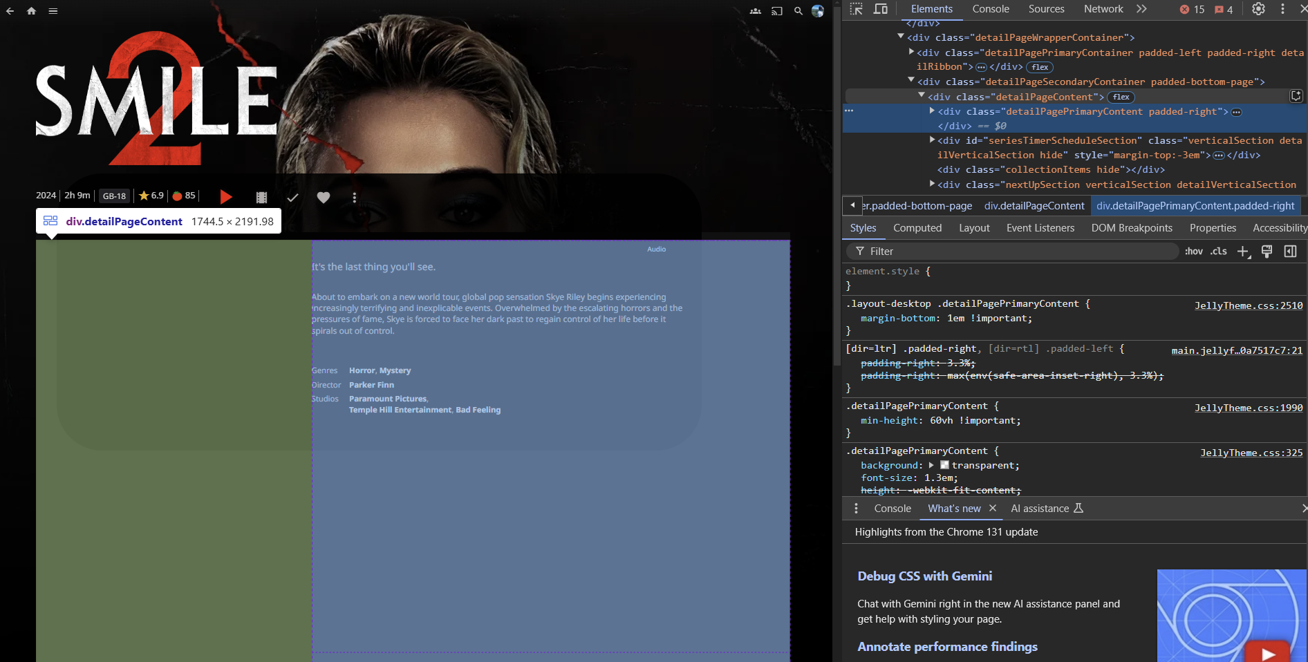Collapse the detailPageContent div node
The height and width of the screenshot is (662, 1308).
pos(922,97)
